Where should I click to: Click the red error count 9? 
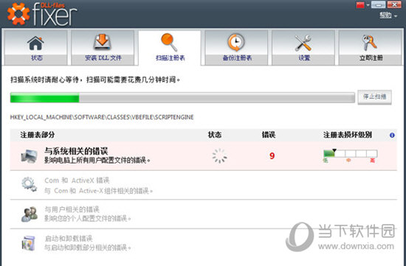[x=272, y=156]
